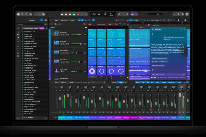This screenshot has height=137, width=206.
Task: Click the Rewind transport button
Action: (62, 14)
